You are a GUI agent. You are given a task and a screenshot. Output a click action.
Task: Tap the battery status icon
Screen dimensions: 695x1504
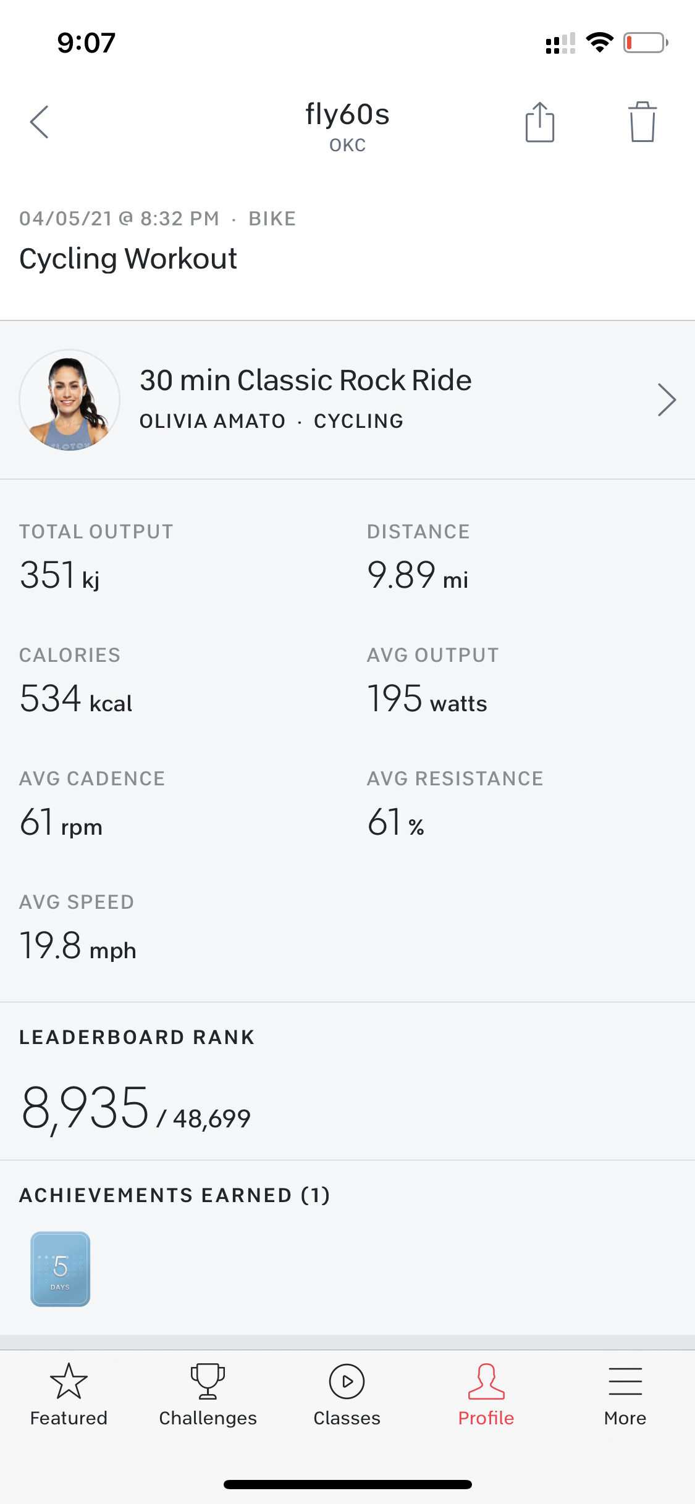pos(645,43)
